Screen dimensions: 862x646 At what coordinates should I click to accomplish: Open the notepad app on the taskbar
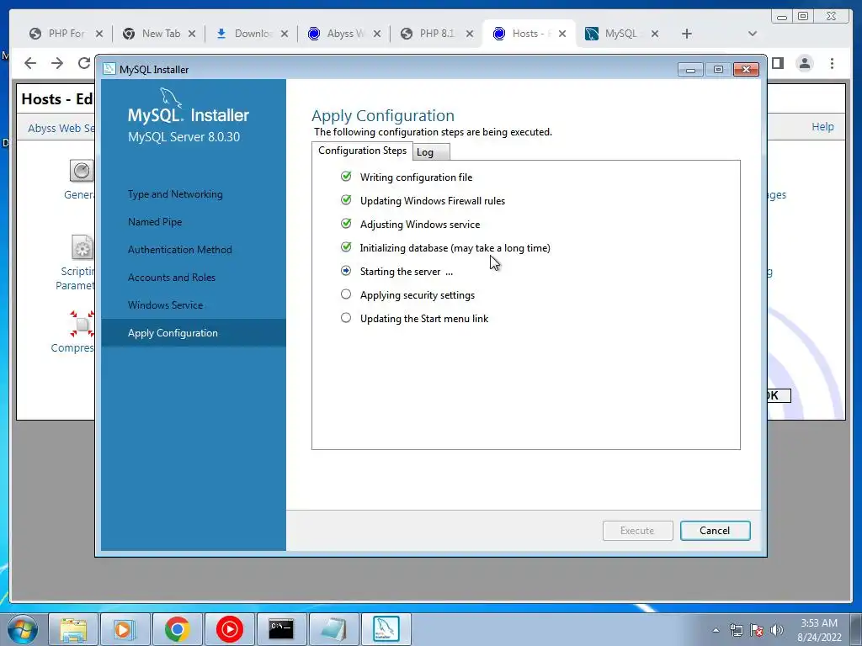[333, 629]
